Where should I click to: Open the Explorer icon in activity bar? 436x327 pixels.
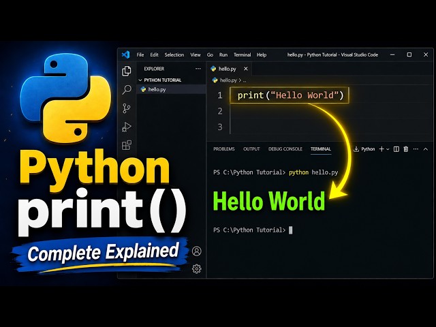(127, 71)
